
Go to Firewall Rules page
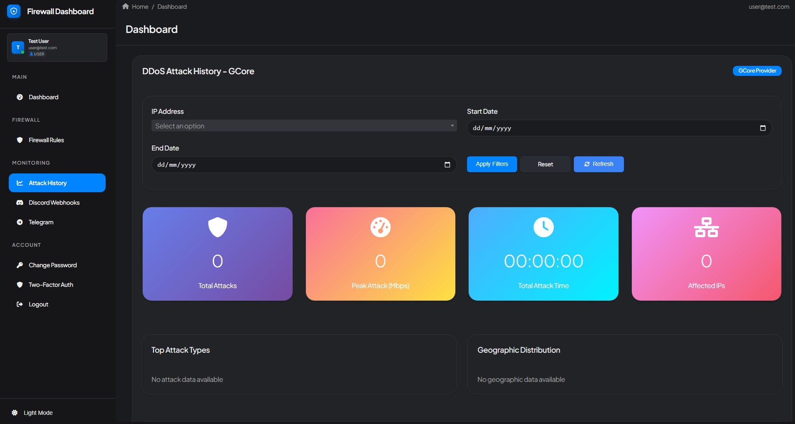57,140
